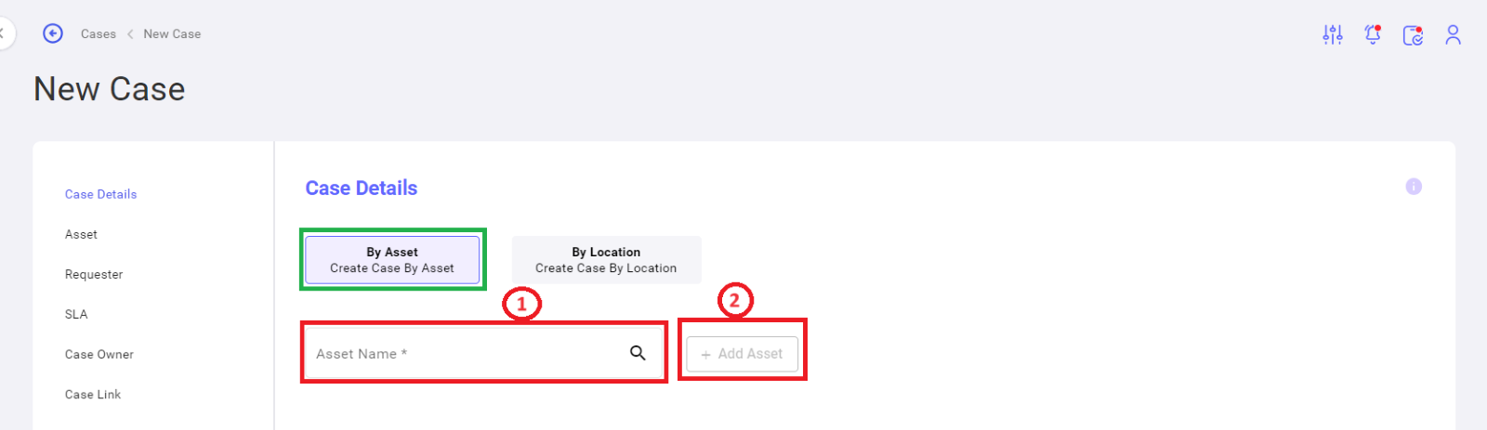Open the calendar tasks icon in header

[1413, 35]
